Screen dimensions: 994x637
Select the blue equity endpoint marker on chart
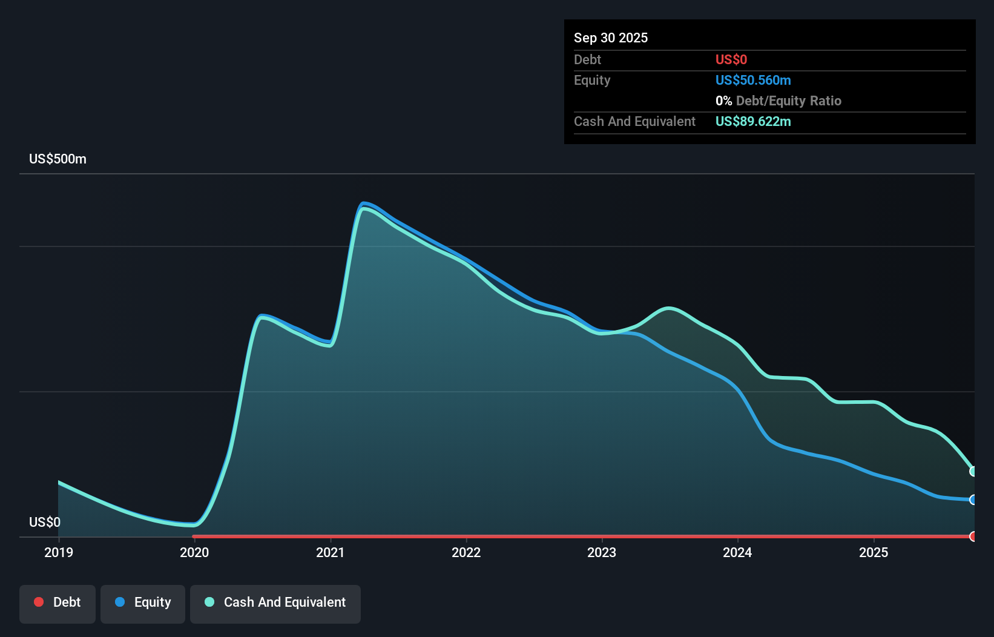point(973,500)
